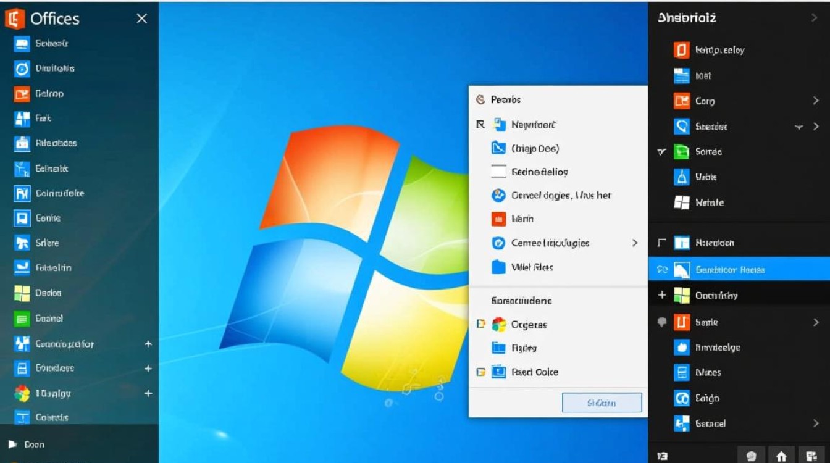Image resolution: width=830 pixels, height=463 pixels.
Task: Tick the empty checkbox beside Rseedoch
Action: 662,243
